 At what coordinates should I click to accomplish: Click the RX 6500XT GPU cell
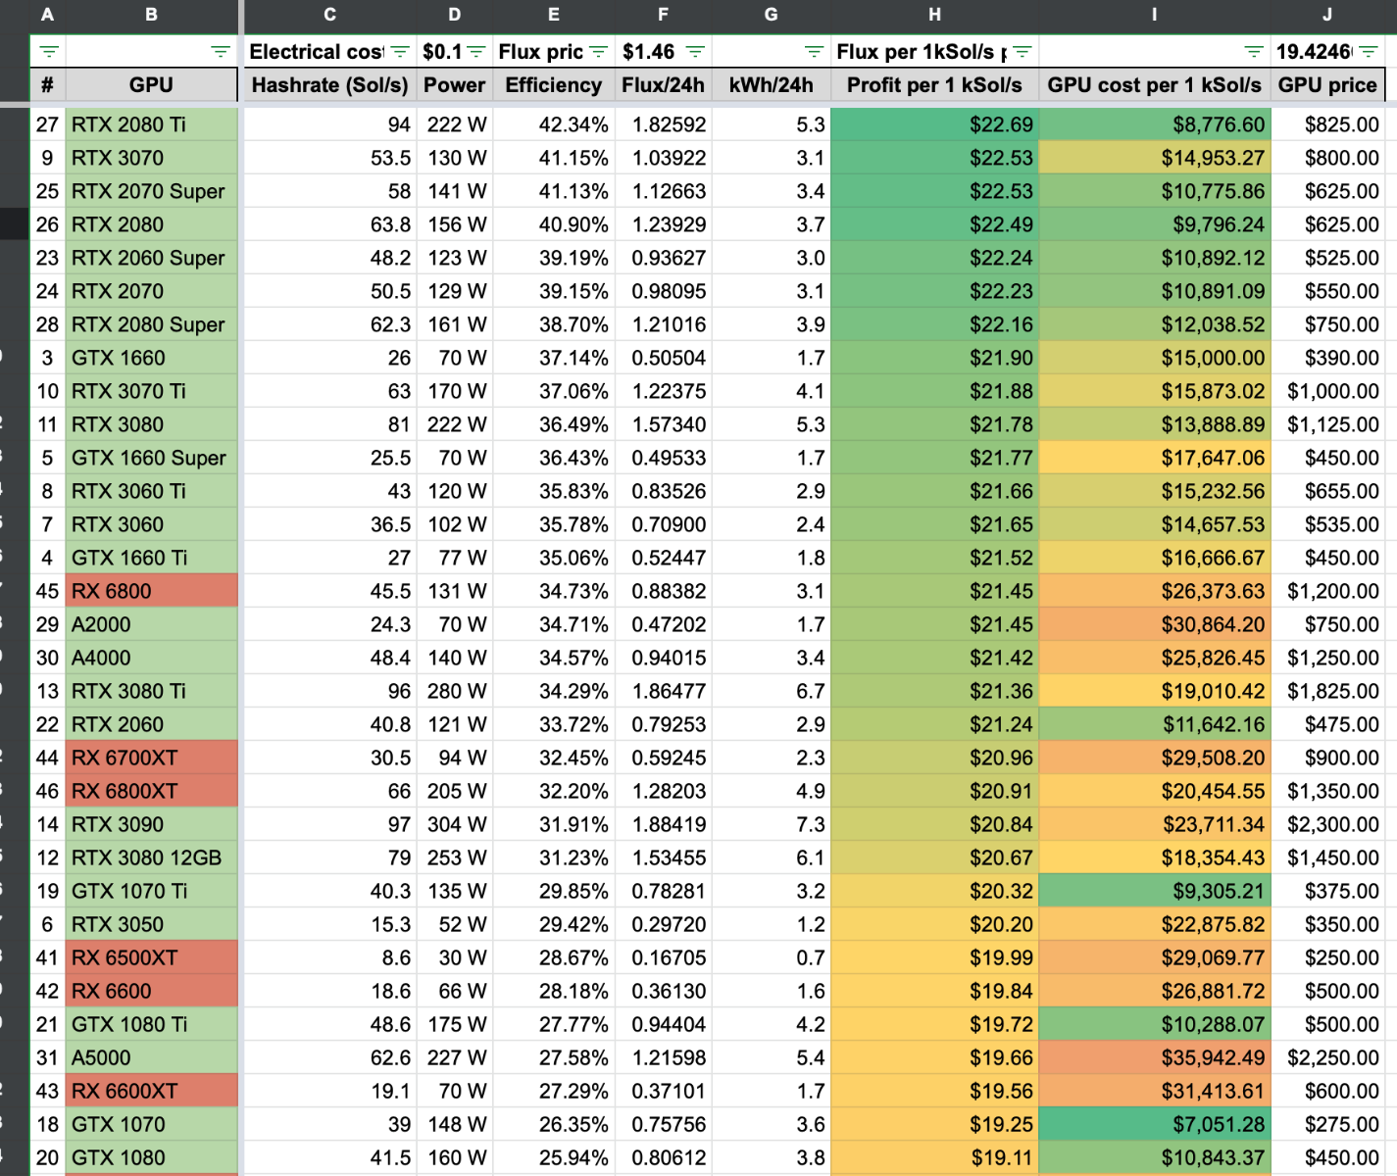tap(151, 957)
